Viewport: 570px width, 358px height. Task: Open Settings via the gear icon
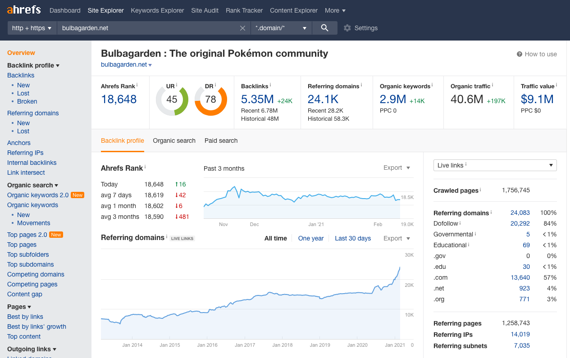(x=347, y=28)
